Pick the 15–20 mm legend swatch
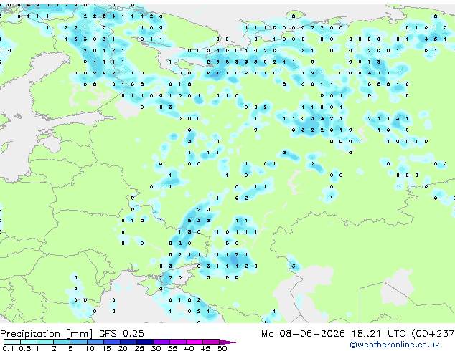455x351 pixels. (x=111, y=342)
